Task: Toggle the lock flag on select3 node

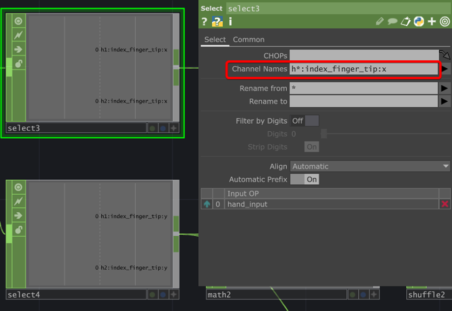Action: [19, 64]
